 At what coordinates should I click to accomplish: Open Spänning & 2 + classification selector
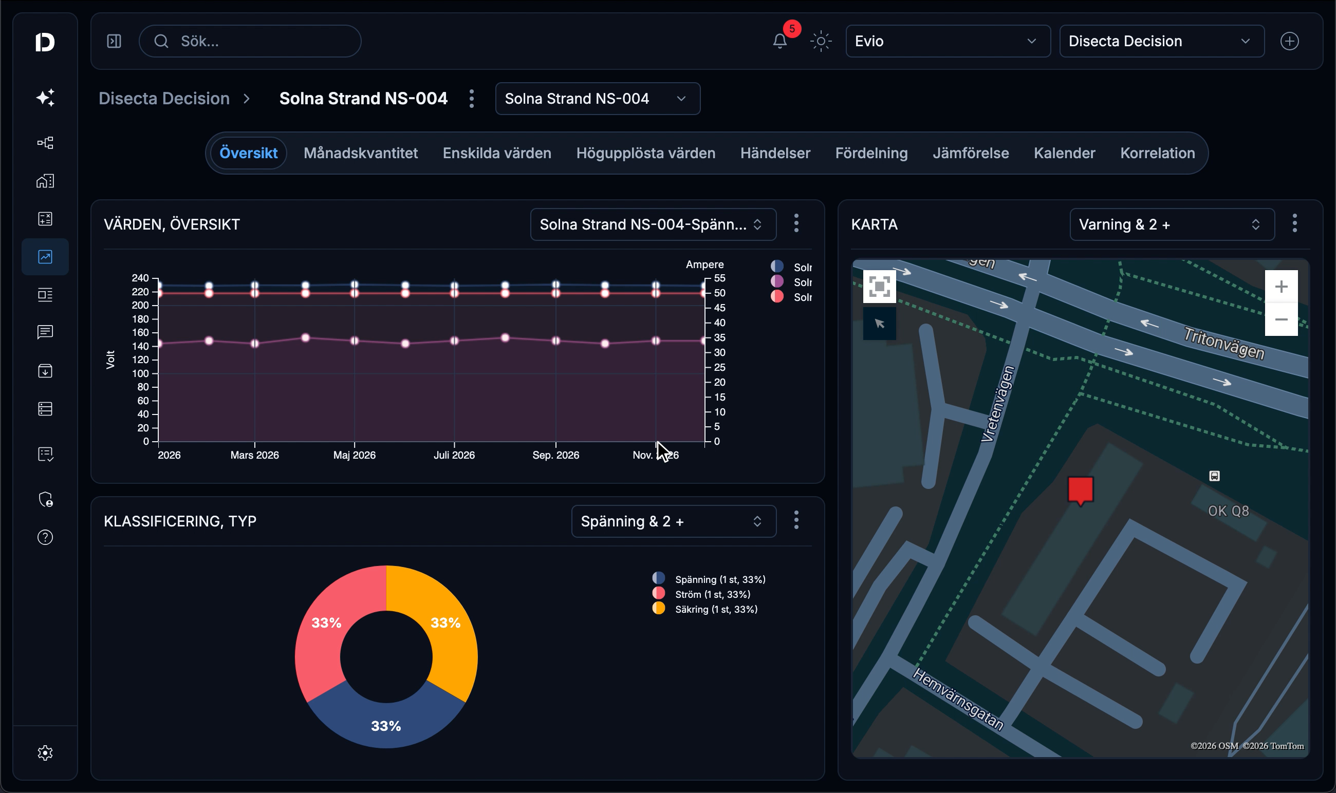click(x=674, y=521)
